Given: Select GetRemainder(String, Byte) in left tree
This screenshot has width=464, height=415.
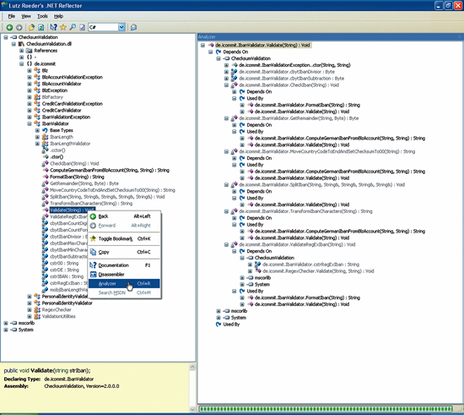Looking at the screenshot, I should click(84, 183).
